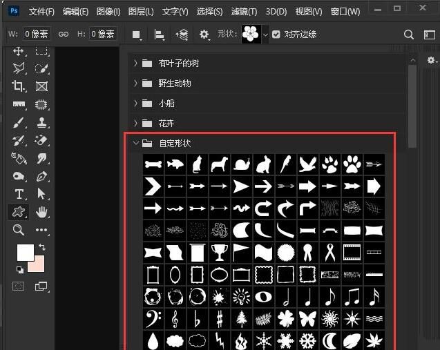Open the 图层(L) menu
Screen dimensions: 440x350
(141, 12)
